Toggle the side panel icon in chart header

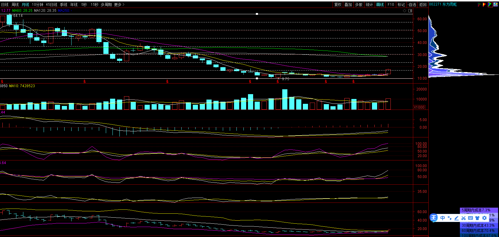click(x=410, y=11)
